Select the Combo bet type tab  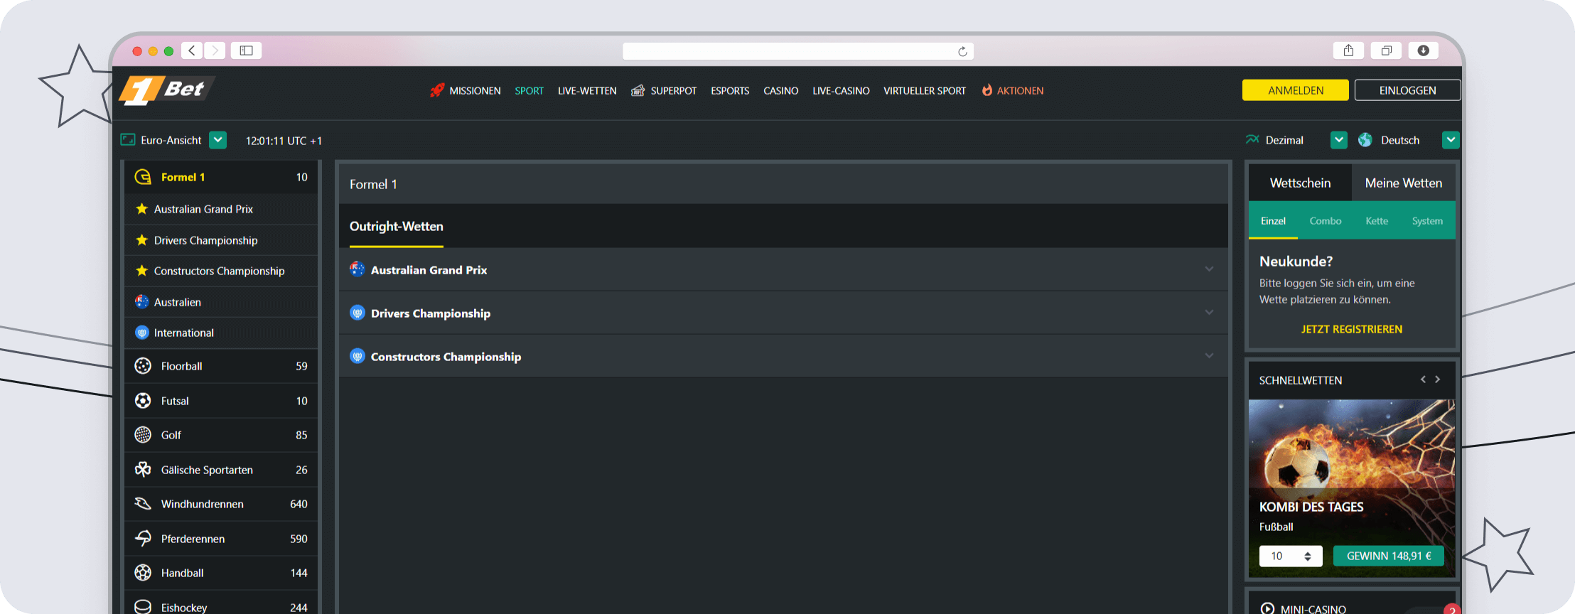[x=1326, y=221]
